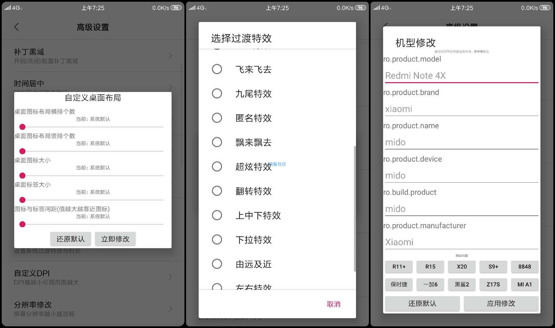555x328 pixels.
Task: Tap signal strength icon in left screen status bar
Action: (x=7, y=8)
